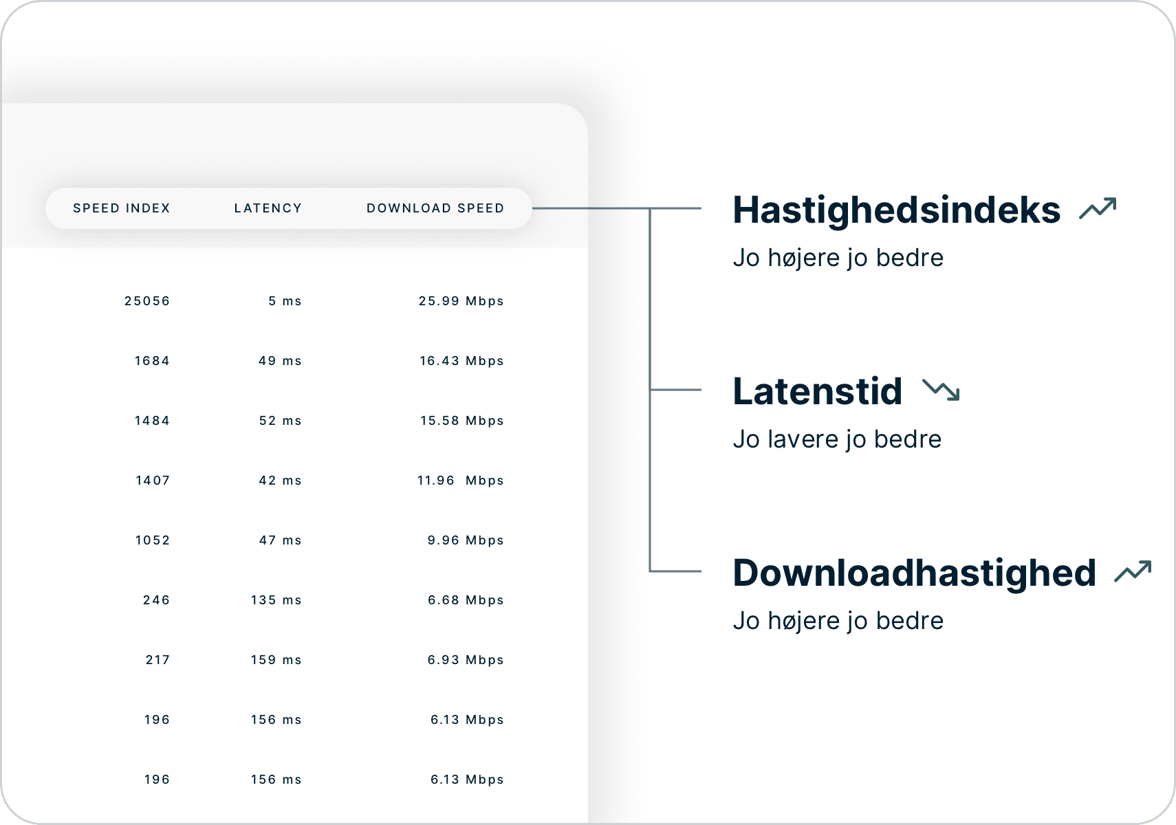Click the text Jo højere jo bedre under Hastighedsindeks
This screenshot has width=1176, height=825.
tap(838, 258)
